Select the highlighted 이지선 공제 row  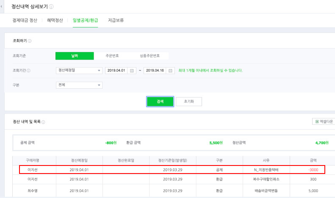[x=172, y=170]
